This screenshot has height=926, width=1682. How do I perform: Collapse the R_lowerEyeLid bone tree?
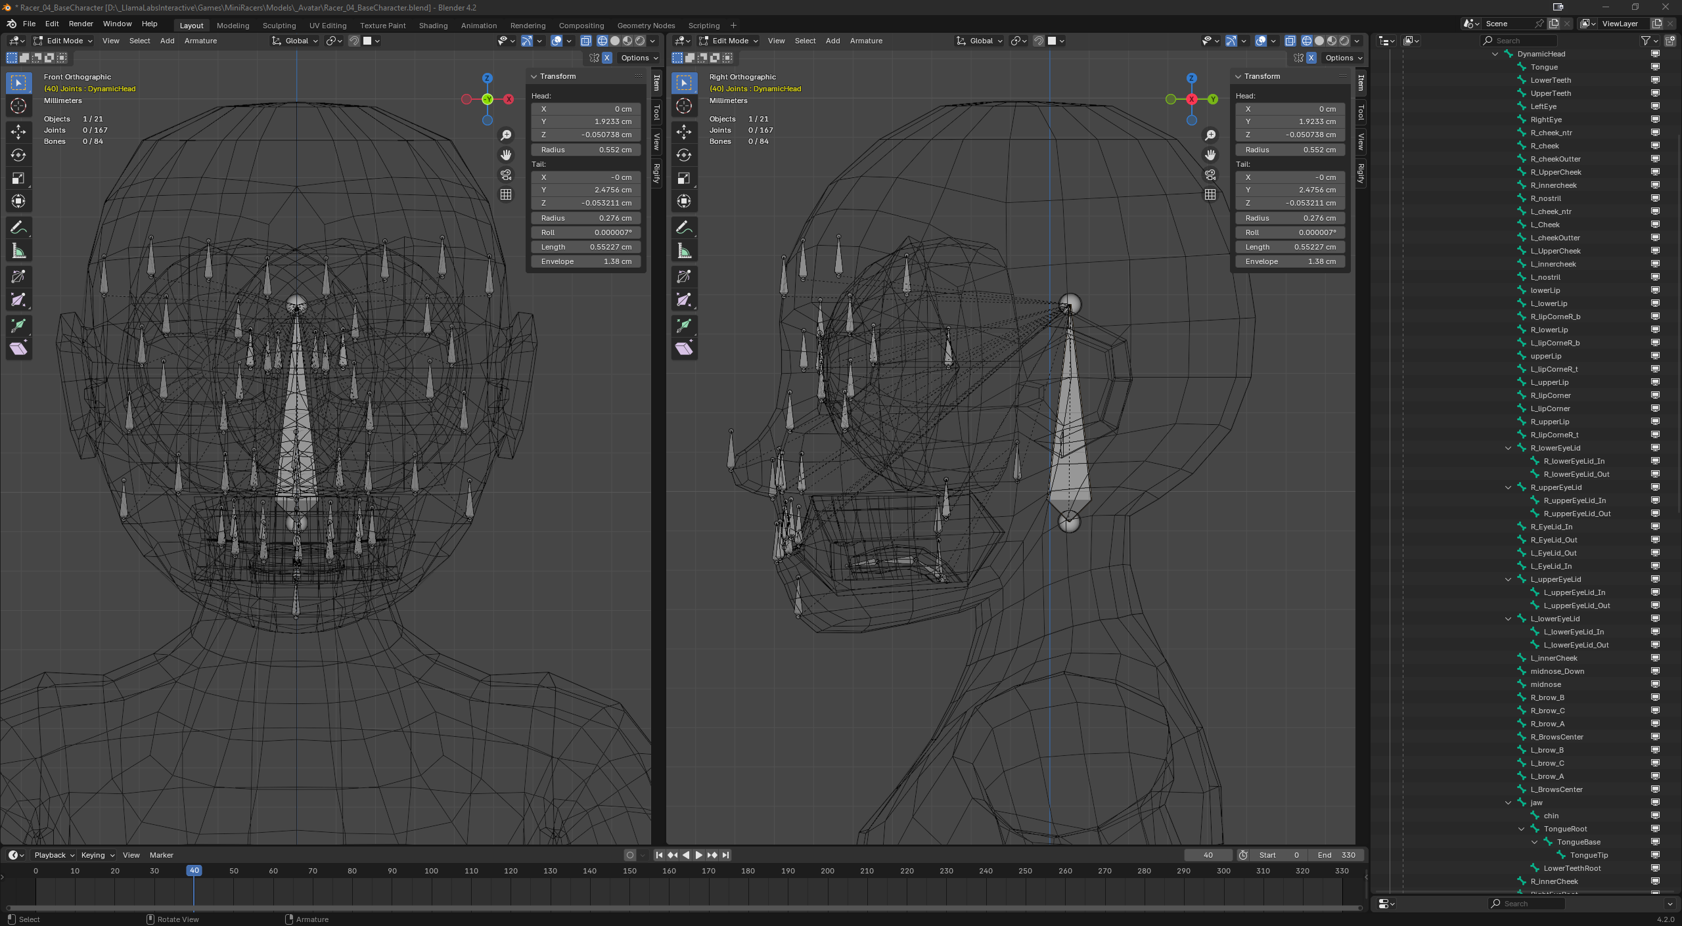[x=1509, y=448]
